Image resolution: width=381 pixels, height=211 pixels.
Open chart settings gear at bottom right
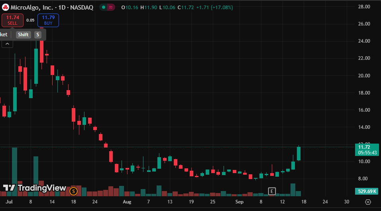coord(368,202)
